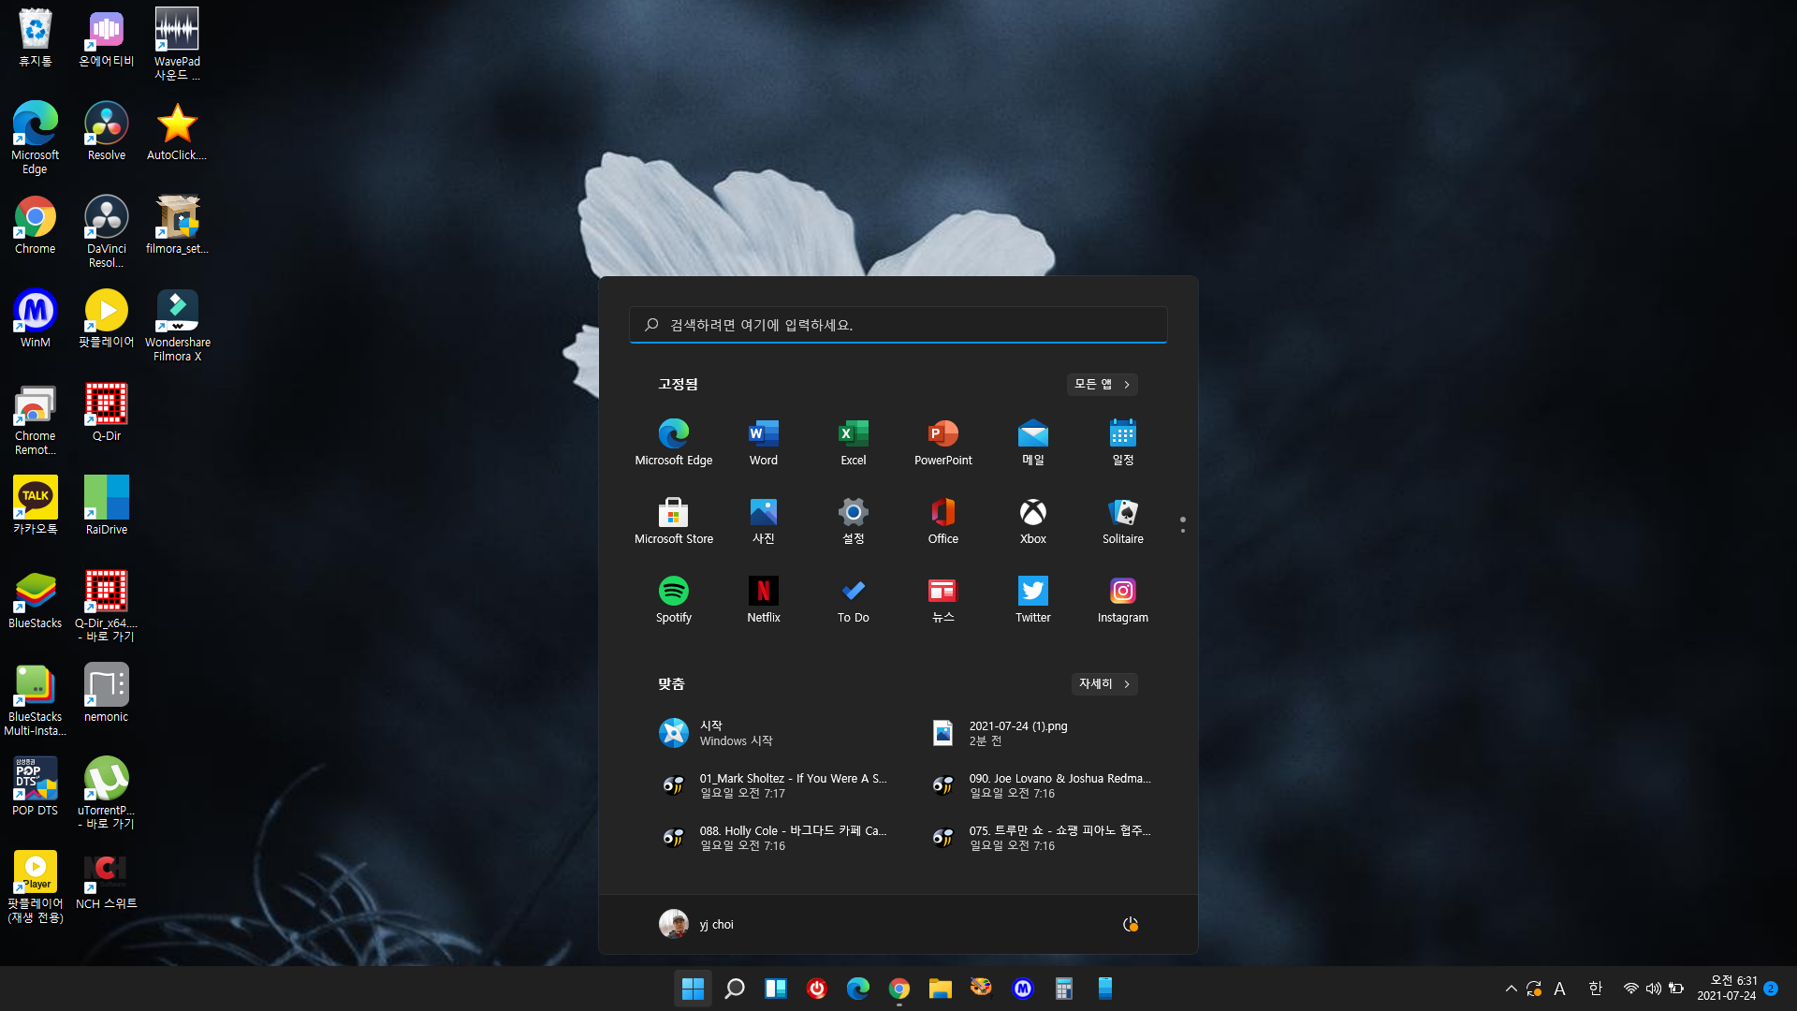Expand 모든 앱 (All apps) list

point(1103,385)
